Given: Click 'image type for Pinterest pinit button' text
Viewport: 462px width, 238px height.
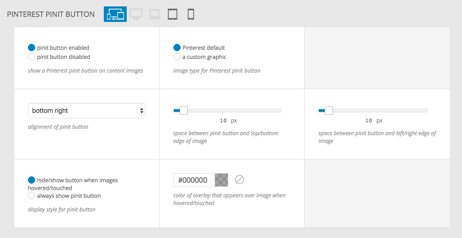Looking at the screenshot, I should pyautogui.click(x=217, y=71).
